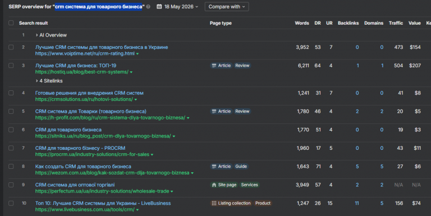Image resolution: width=431 pixels, height=216 pixels.
Task: Open the Compare with dropdown
Action: pos(227,7)
